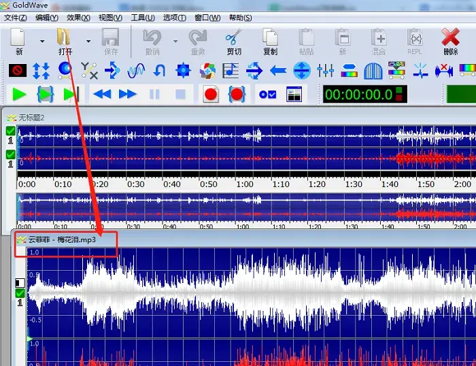Click the red Record button
476x366 pixels.
[x=211, y=95]
